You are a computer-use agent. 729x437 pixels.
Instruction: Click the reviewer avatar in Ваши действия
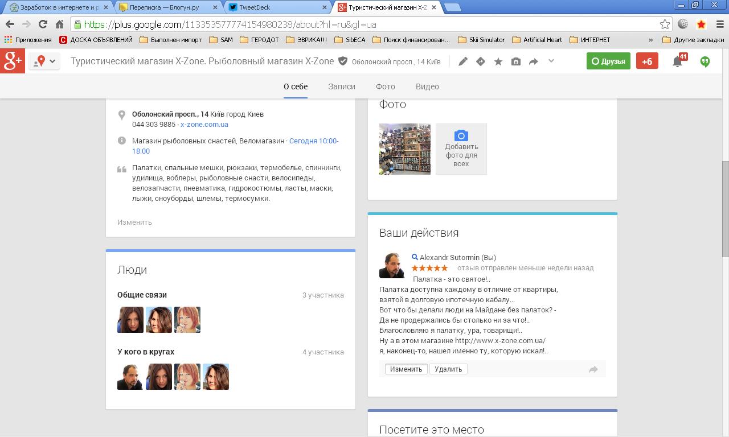coord(392,265)
